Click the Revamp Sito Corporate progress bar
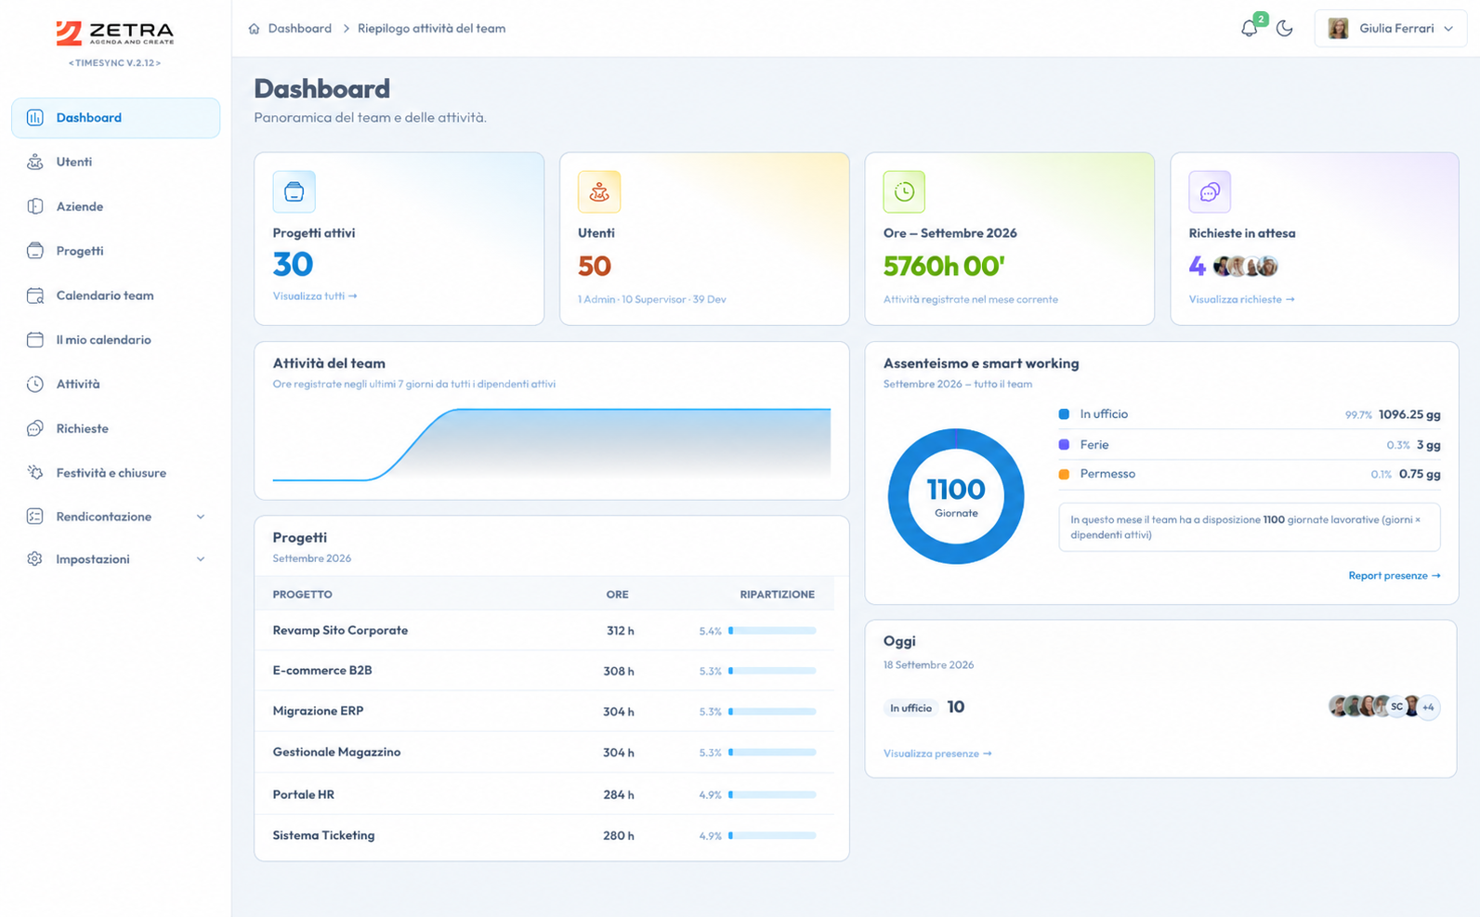This screenshot has height=917, width=1480. (772, 631)
